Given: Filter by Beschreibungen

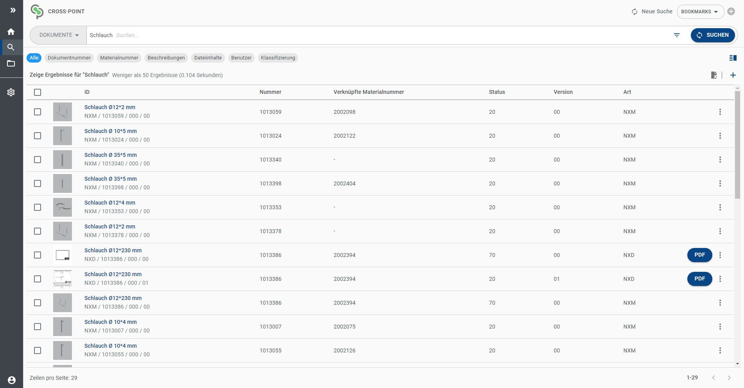Looking at the screenshot, I should [x=166, y=58].
